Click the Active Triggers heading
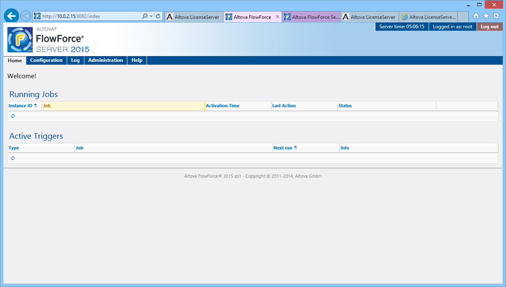 (x=36, y=136)
